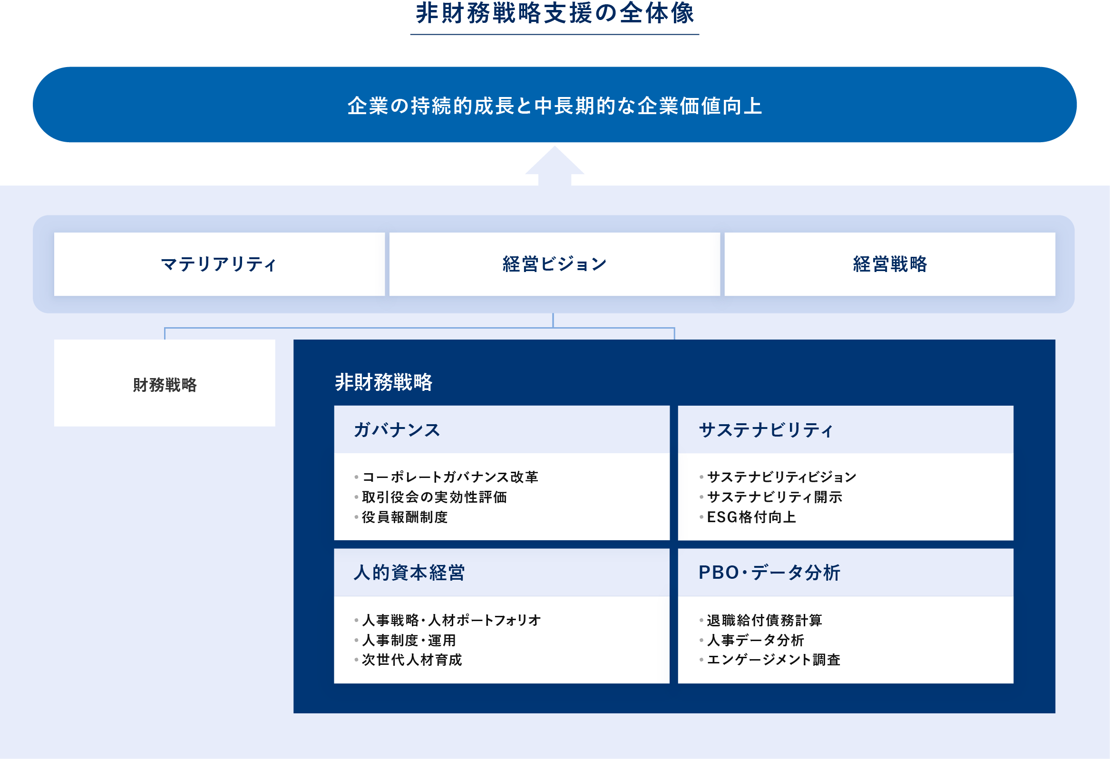Click 取引役会の実効性評価 list item
The height and width of the screenshot is (759, 1110).
click(434, 497)
